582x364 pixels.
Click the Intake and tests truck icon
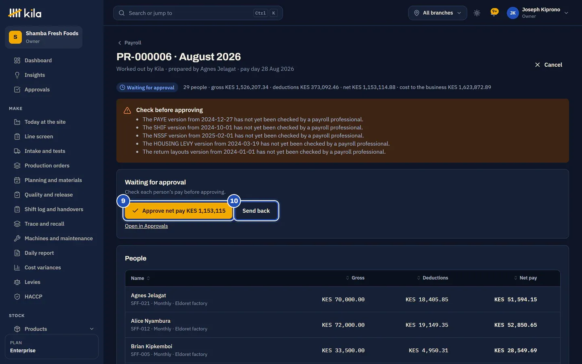[17, 151]
